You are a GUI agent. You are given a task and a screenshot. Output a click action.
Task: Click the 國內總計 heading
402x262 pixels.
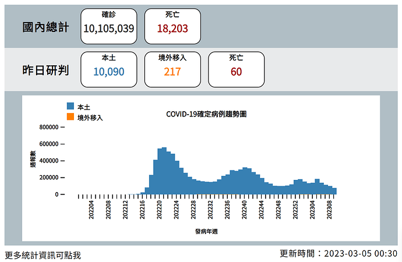(45, 27)
